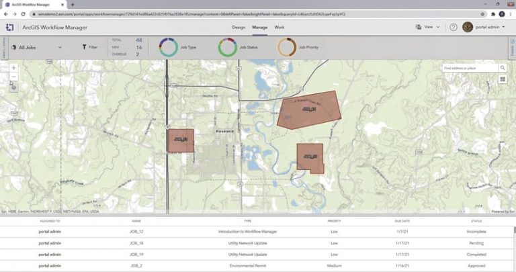Open the basemap gallery grid icon
The height and width of the screenshot is (272, 516).
(503, 79)
